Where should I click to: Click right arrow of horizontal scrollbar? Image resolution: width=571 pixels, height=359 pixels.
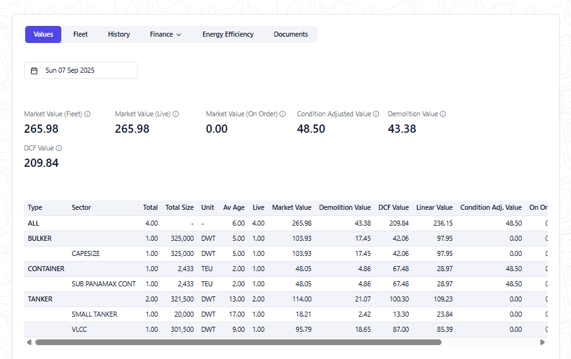tap(542, 342)
